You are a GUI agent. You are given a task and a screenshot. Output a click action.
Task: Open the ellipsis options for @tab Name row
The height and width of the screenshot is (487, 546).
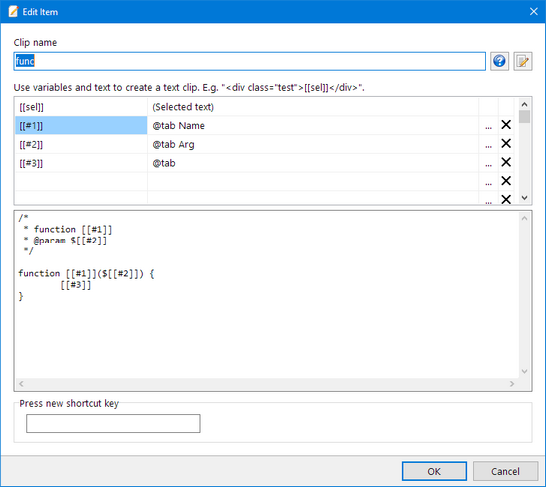click(488, 126)
